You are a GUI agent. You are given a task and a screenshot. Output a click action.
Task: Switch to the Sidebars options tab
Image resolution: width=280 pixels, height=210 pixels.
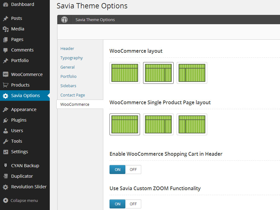click(x=68, y=86)
